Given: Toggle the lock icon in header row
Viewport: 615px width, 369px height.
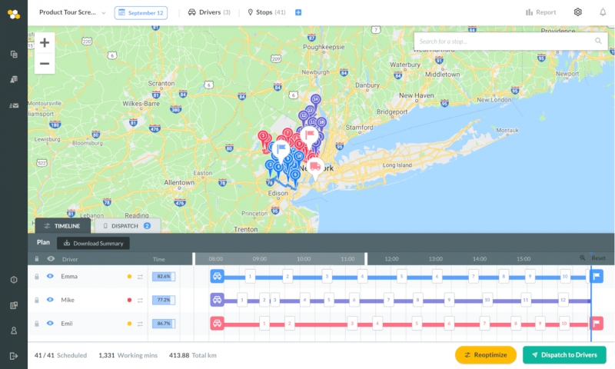Looking at the screenshot, I should [36, 259].
